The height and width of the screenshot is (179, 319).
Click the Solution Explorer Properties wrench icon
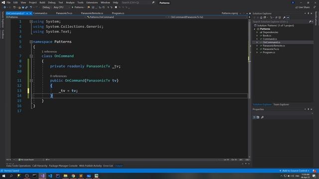coord(284,18)
